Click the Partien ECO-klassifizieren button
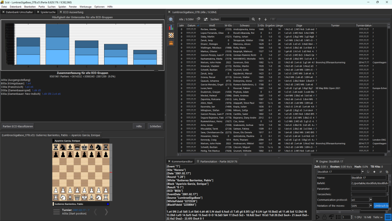 18,126
